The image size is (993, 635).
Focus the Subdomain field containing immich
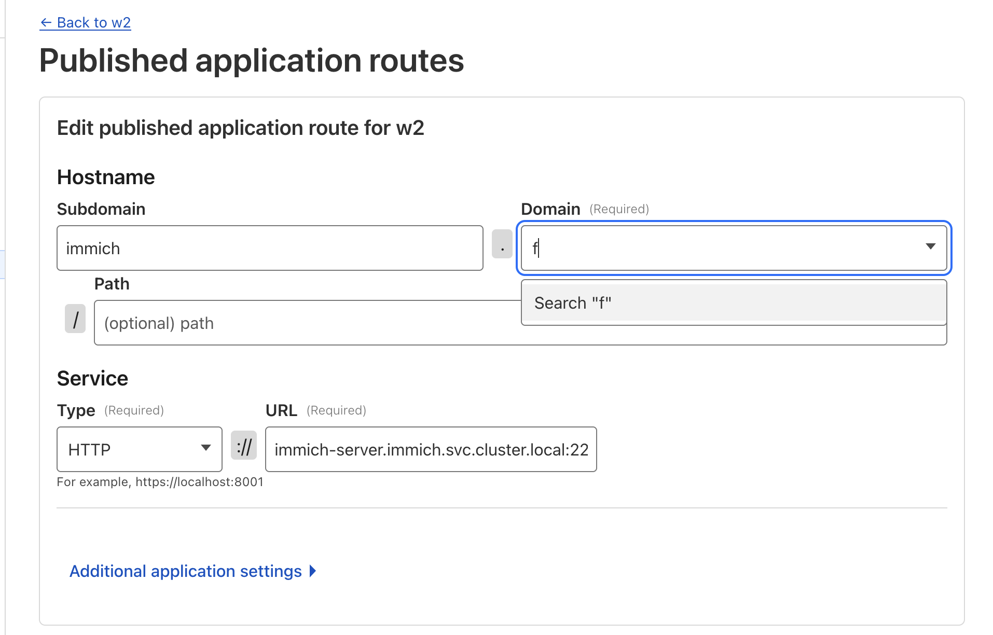pyautogui.click(x=270, y=249)
